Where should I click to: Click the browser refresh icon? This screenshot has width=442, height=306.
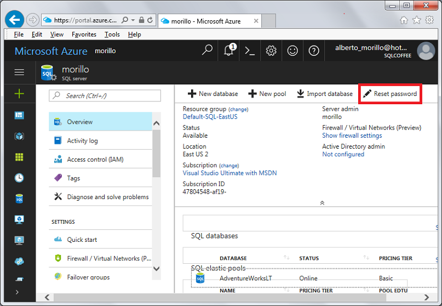(150, 20)
